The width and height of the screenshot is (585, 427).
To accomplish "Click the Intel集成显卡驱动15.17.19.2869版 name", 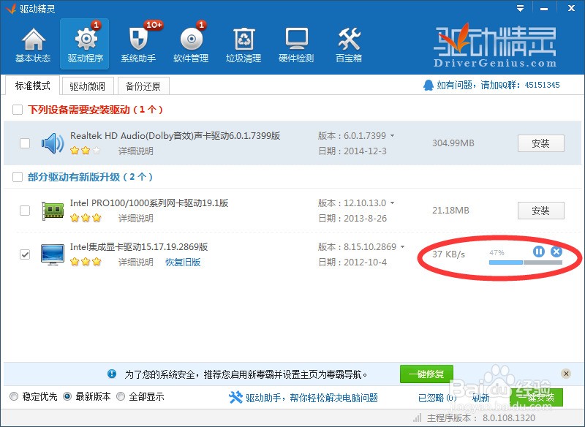I will pyautogui.click(x=139, y=247).
